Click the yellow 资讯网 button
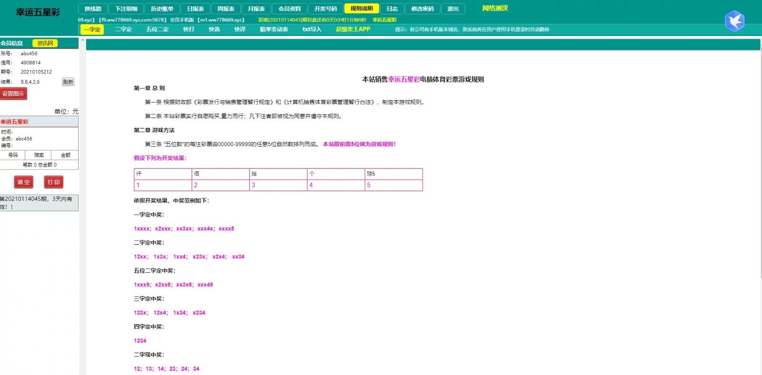Viewport: 762px width, 375px height. 45,43
